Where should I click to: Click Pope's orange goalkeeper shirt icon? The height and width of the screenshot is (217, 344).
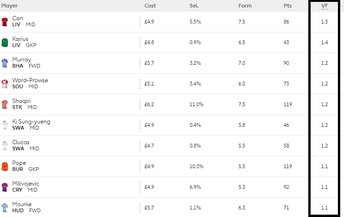click(x=5, y=166)
